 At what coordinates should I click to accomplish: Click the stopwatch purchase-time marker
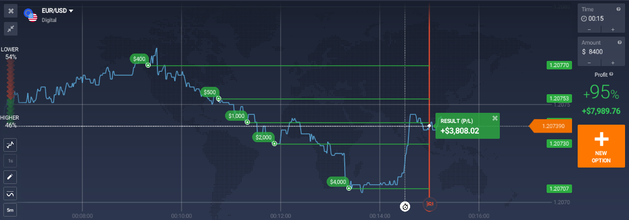pos(405,207)
